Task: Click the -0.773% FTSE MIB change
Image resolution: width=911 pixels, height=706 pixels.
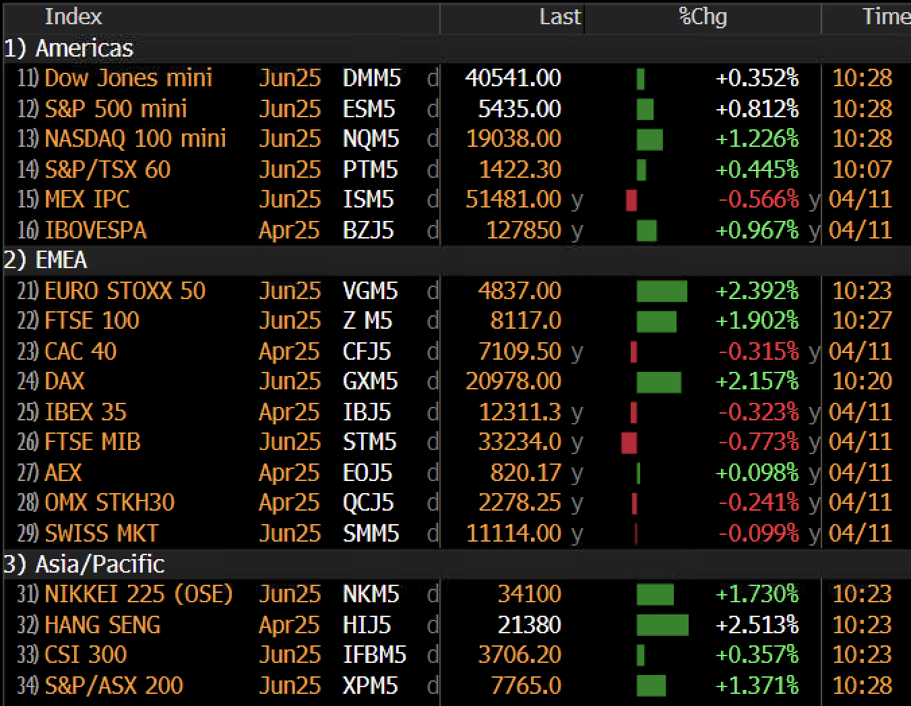Action: [x=759, y=442]
